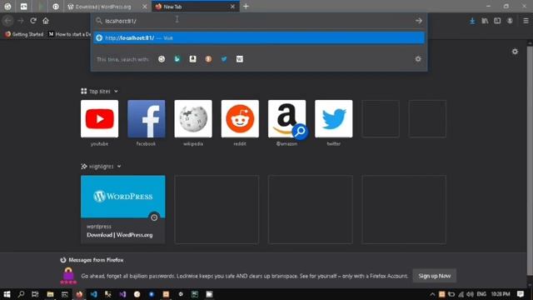Close the Download | WordPress.org tab
Image resolution: width=533 pixels, height=300 pixels.
pos(144,7)
